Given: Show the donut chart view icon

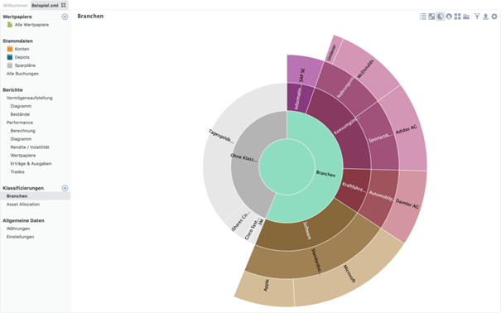Looking at the screenshot, I should (449, 17).
